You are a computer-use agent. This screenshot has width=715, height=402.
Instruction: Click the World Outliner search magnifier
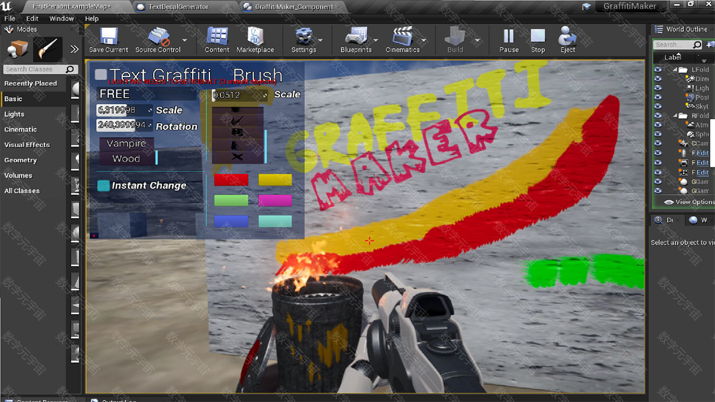(697, 45)
